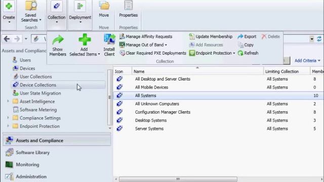Click collection icon for Server Systems
Viewport: 324px width, 182px height.
click(119, 128)
